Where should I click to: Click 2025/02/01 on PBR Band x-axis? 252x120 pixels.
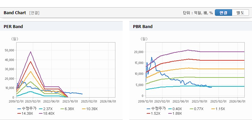pyautogui.click(x=218, y=102)
